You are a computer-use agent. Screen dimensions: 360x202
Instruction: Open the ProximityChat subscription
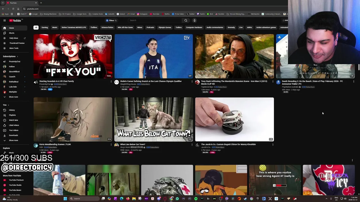14,61
